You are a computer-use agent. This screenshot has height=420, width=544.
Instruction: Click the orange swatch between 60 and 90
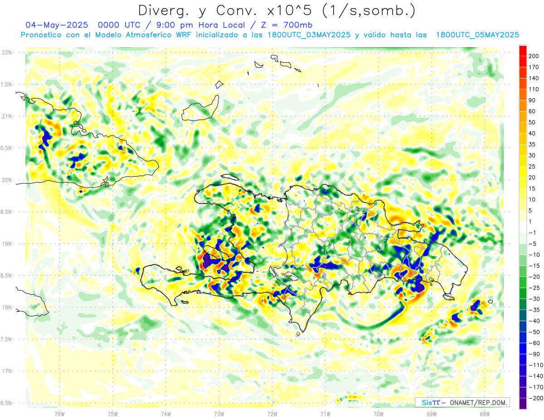522,106
